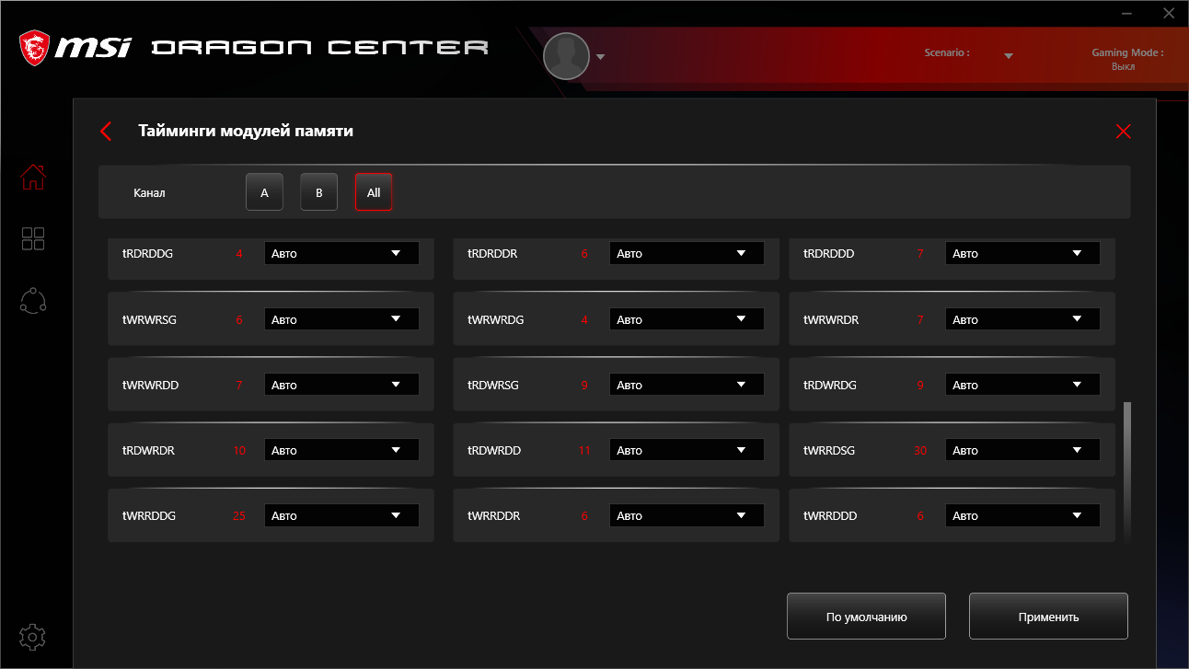Open the tRDRDDR value dropdown
The image size is (1189, 669).
pos(687,253)
